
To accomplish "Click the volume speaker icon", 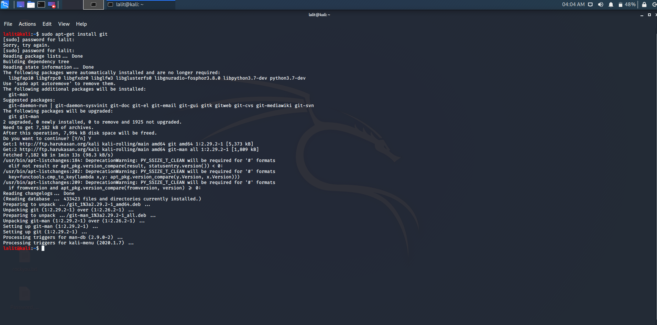I will point(601,4).
